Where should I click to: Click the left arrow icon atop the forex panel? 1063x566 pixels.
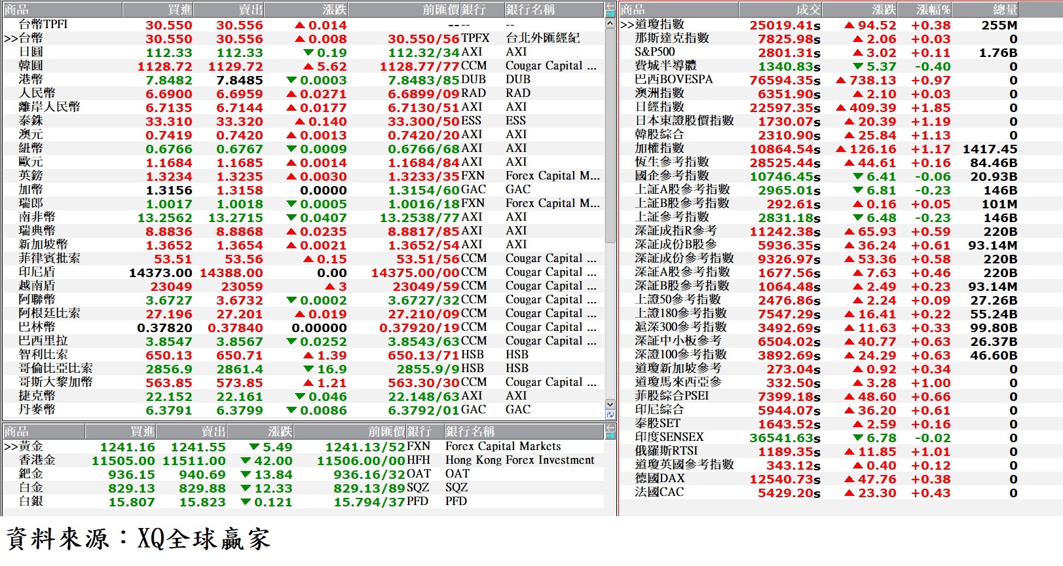click(x=610, y=6)
